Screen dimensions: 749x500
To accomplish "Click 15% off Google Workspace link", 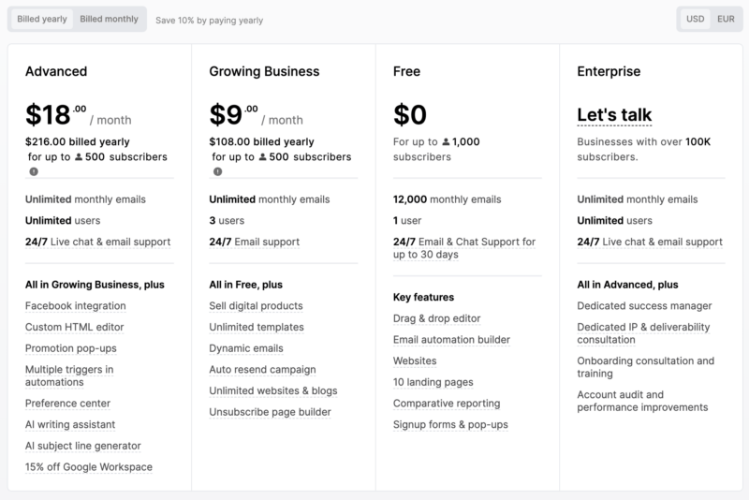I will pos(89,467).
